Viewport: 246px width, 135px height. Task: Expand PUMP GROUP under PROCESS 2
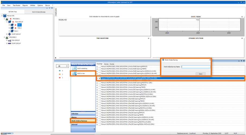(x=7, y=43)
